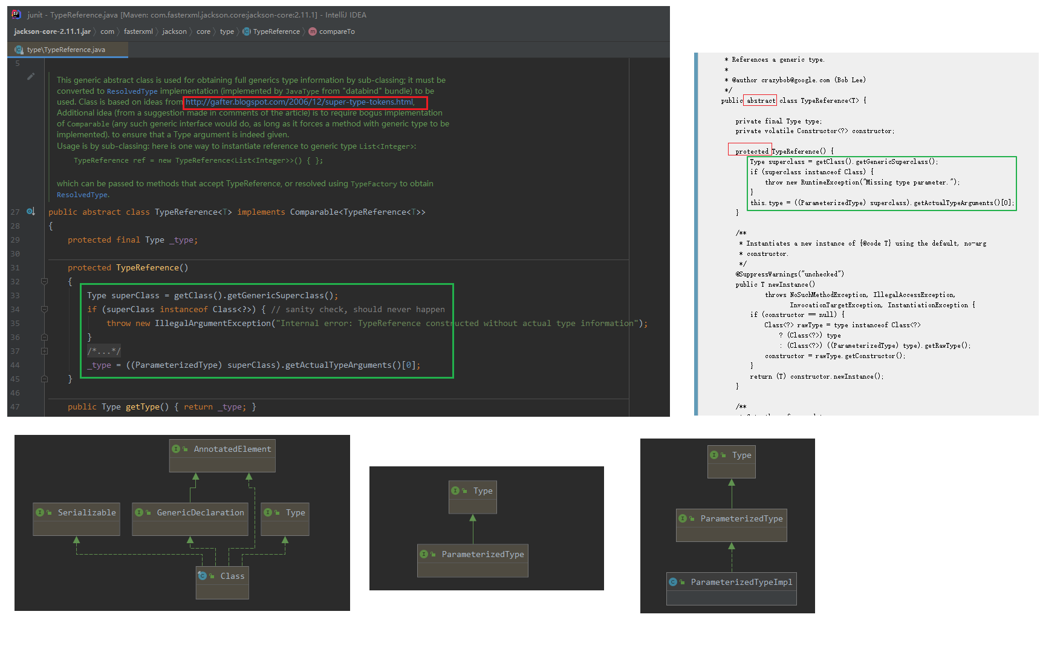Click 'getActualTypeArguments' on line 44
1040x646 pixels.
click(x=339, y=365)
